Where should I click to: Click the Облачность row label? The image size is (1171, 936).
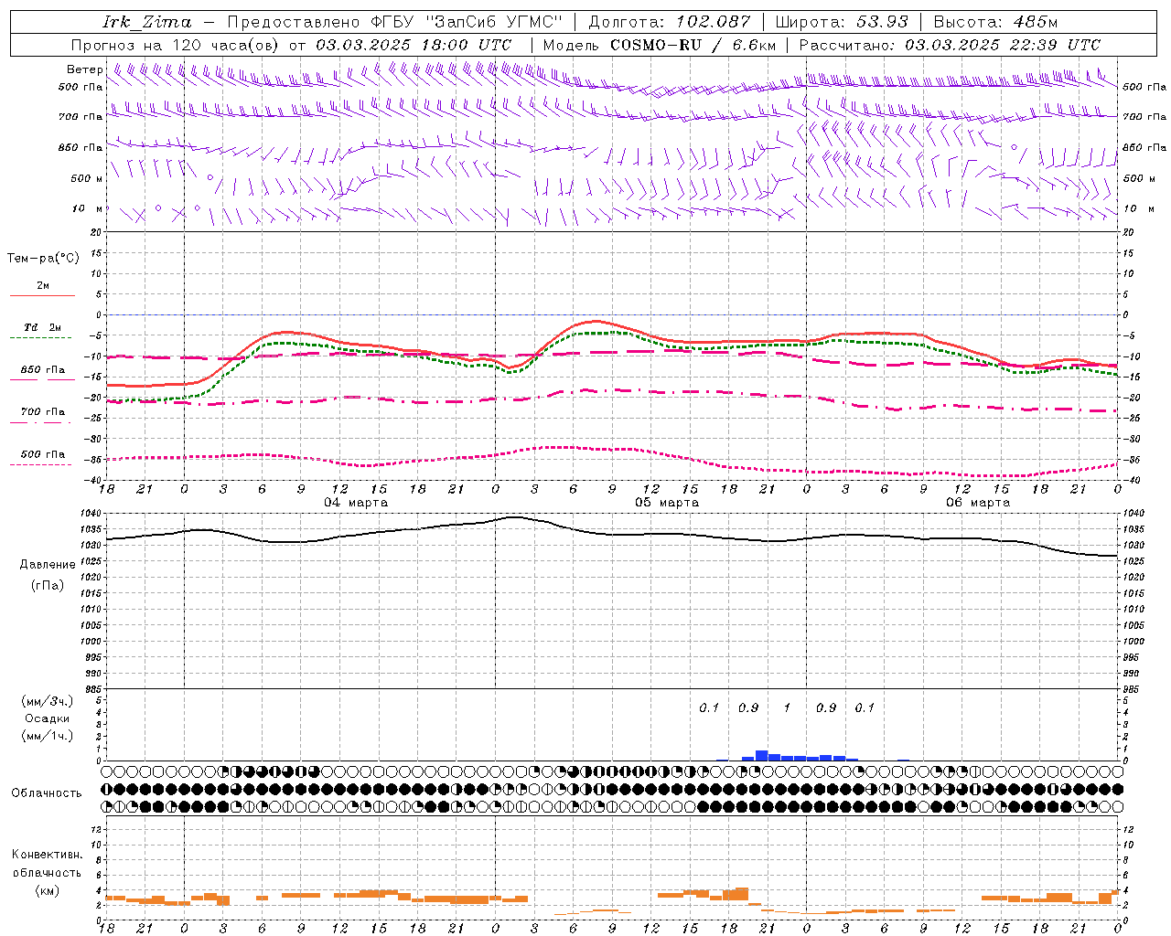47,793
